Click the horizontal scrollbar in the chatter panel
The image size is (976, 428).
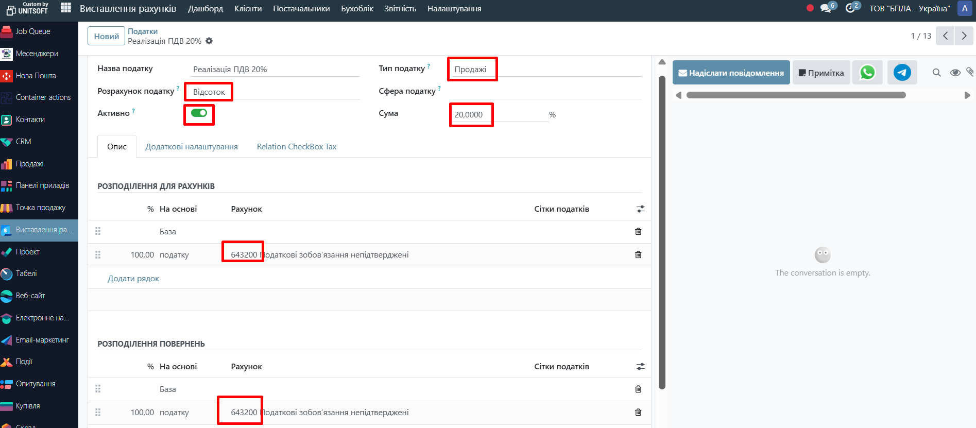796,95
